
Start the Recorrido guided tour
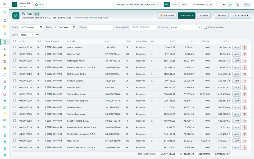pyautogui.click(x=167, y=16)
